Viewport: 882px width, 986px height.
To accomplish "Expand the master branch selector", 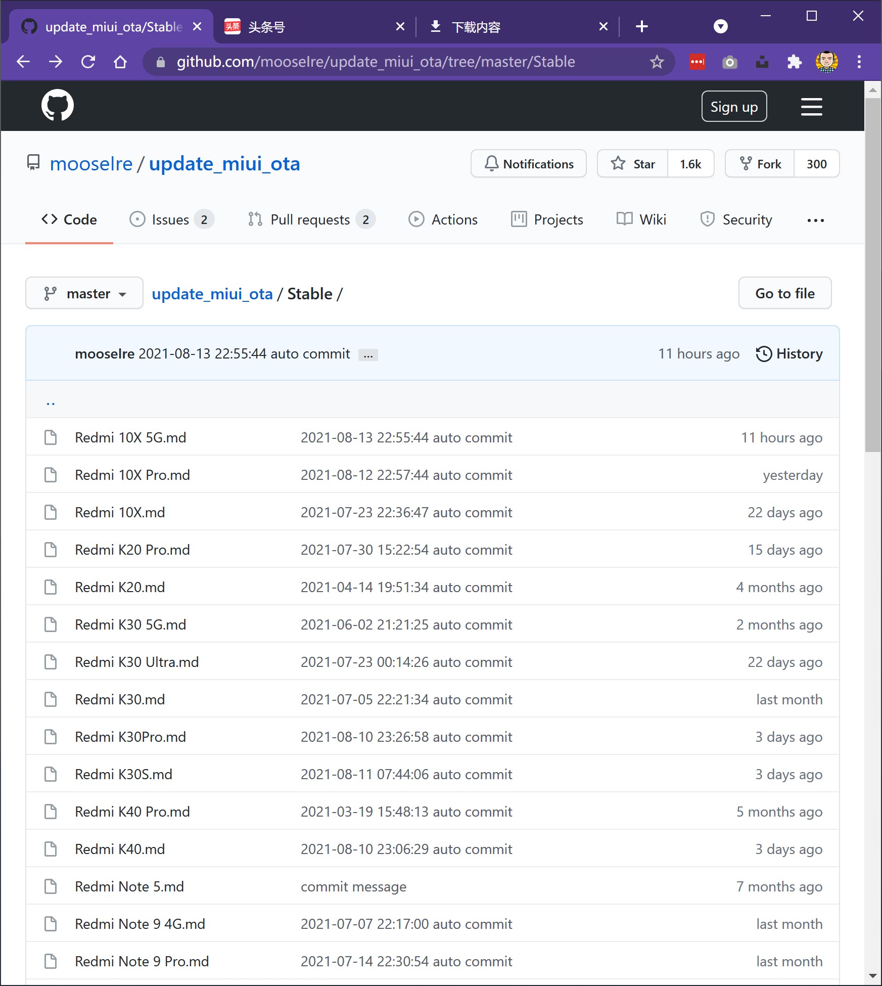I will pos(84,293).
